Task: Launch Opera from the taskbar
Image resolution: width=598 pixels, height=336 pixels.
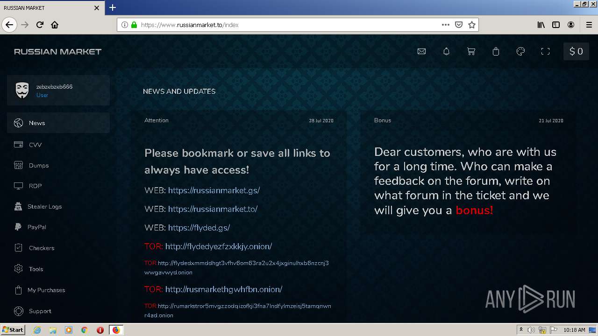Action: [100, 330]
